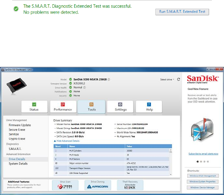This screenshot has width=224, height=195.
Task: Click the Settings gear icon
Action: click(x=120, y=104)
